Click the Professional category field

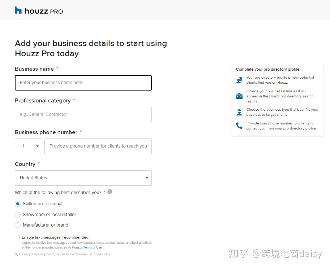(x=83, y=114)
